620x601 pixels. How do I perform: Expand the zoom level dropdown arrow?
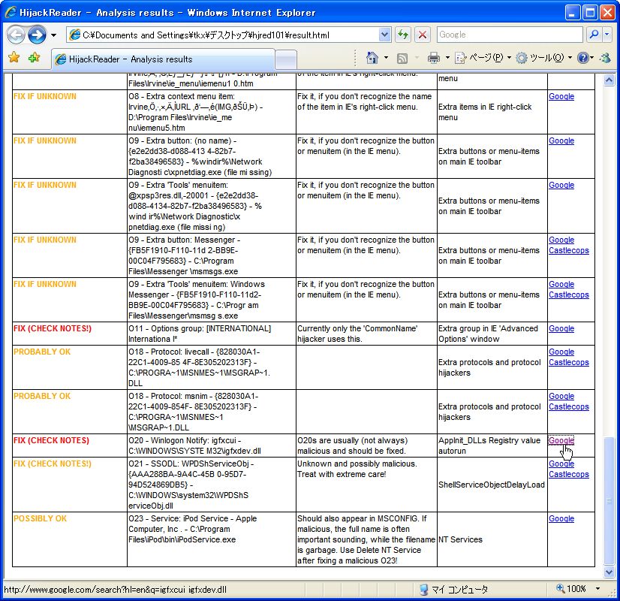[597, 589]
